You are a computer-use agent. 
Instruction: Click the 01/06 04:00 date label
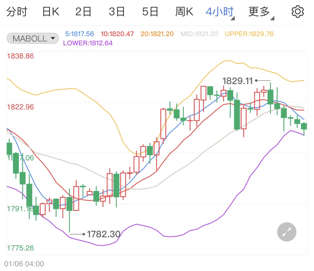[24, 264]
